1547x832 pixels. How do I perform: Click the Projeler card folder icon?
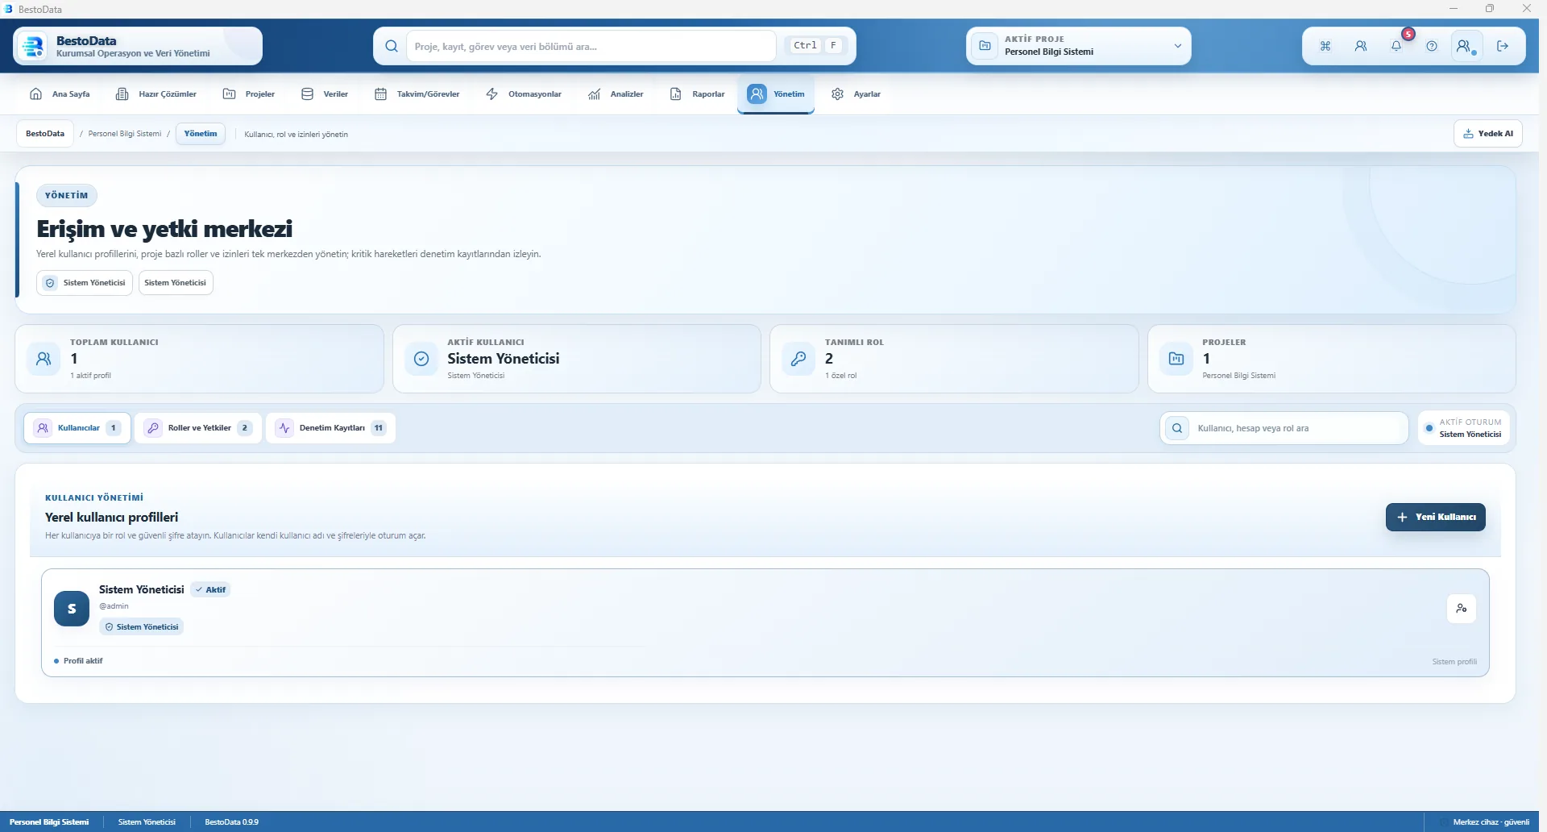click(x=1176, y=359)
